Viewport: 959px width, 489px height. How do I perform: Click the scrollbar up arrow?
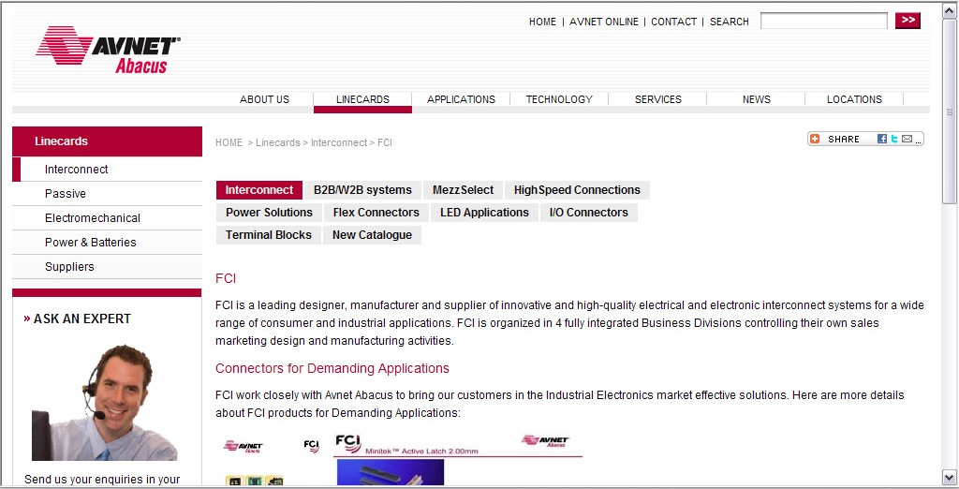click(x=950, y=9)
